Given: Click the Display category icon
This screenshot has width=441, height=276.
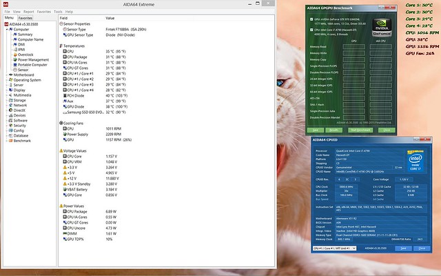Looking at the screenshot, I should (x=11, y=90).
